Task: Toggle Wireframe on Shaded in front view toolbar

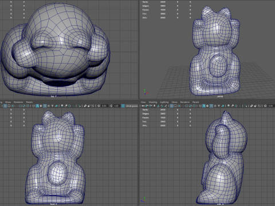Action: (x=45, y=106)
